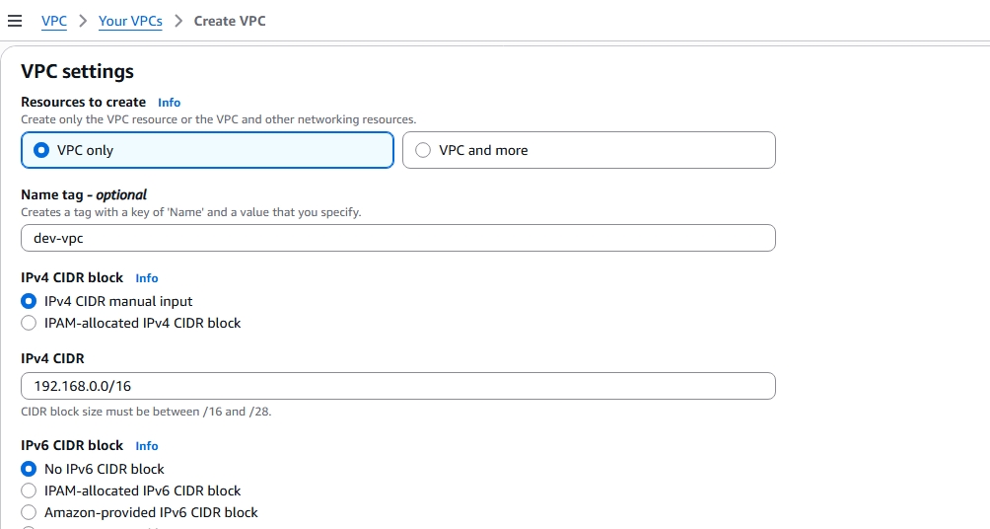The height and width of the screenshot is (529, 990).
Task: Open Info beside IPv4 CIDR block
Action: [x=147, y=278]
